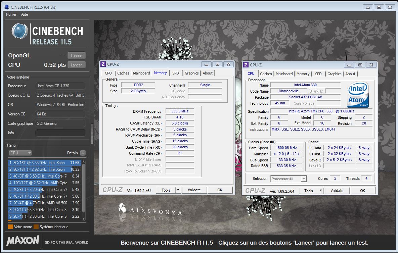Image resolution: width=398 pixels, height=253 pixels.
Task: Click the Votre score orange color swatch
Action: point(10,226)
